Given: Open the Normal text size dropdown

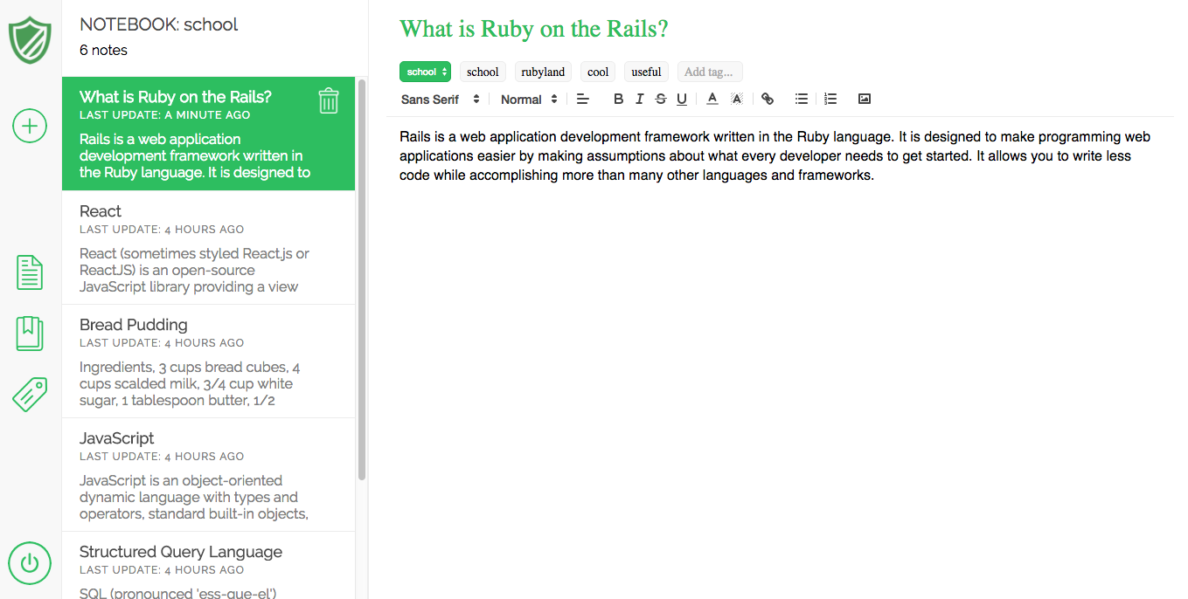Looking at the screenshot, I should pyautogui.click(x=529, y=100).
